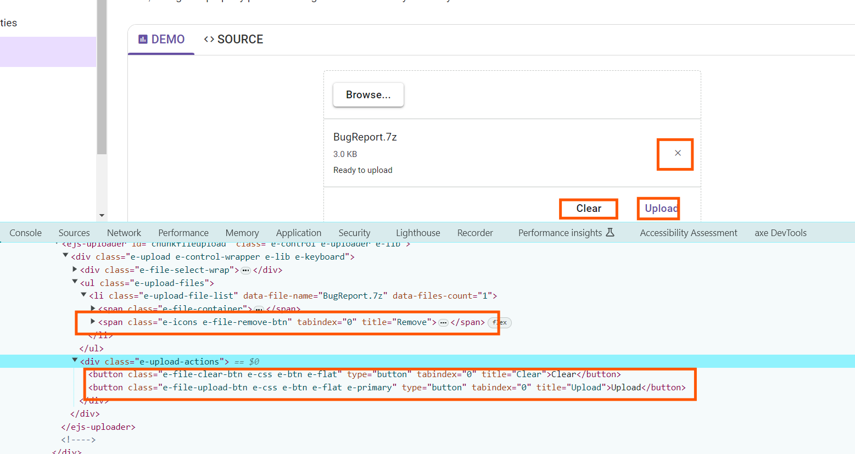The width and height of the screenshot is (855, 454).
Task: Collapse the e-upload-file-list li node
Action: point(83,295)
